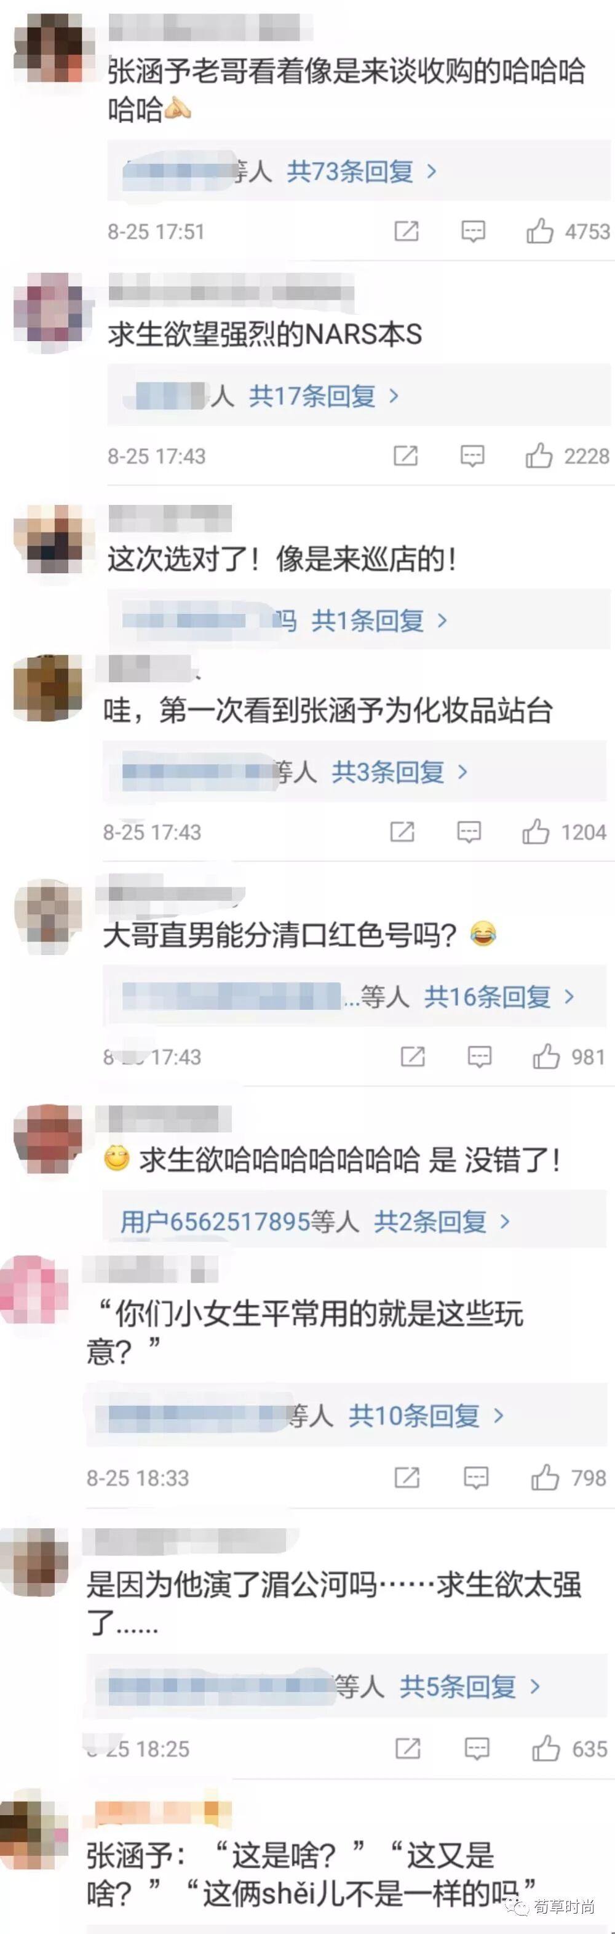Share the comment posted at 8-25 17:51

(407, 232)
